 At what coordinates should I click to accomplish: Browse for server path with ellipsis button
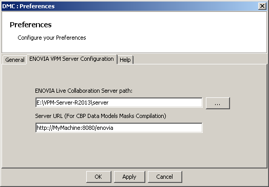tap(218, 103)
